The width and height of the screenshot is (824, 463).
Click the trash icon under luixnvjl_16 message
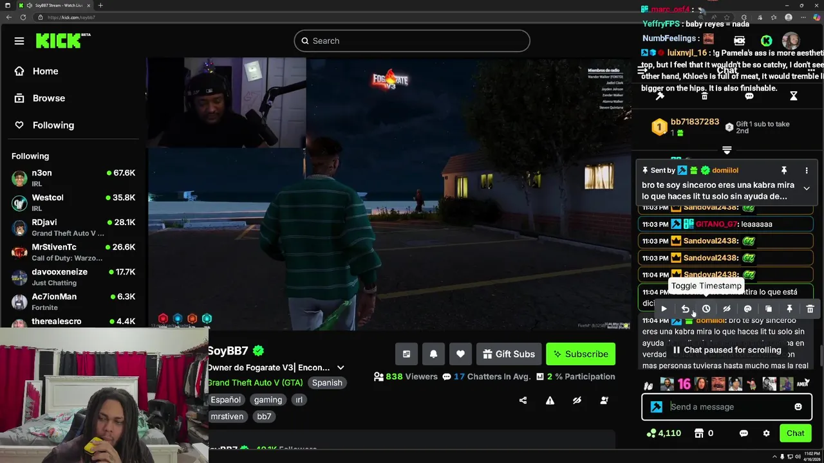tap(704, 96)
